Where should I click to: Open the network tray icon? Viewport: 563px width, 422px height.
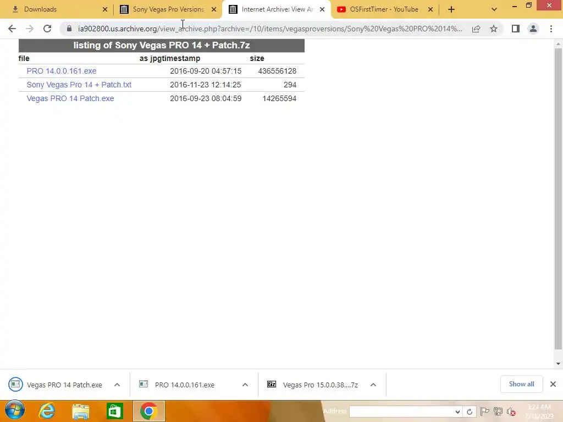[x=498, y=412]
